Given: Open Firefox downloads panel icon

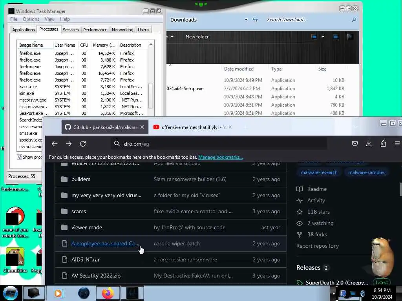Looking at the screenshot, I should (369, 143).
